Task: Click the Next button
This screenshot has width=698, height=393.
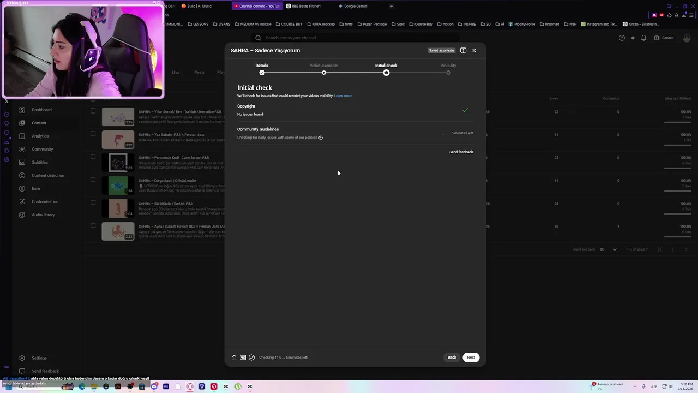Action: coord(471,358)
